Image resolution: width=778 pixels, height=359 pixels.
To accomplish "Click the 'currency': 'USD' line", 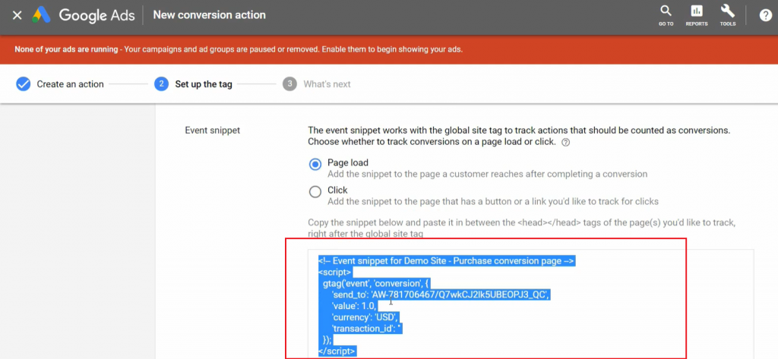I will click(x=365, y=316).
